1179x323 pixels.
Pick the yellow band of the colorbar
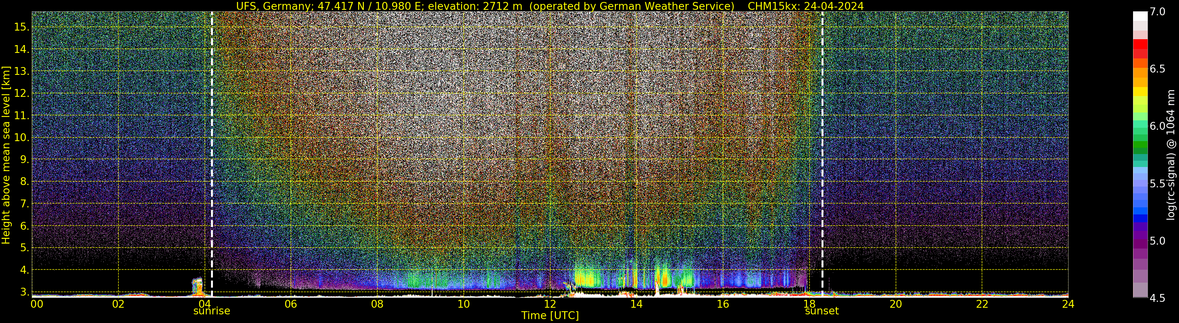[1140, 92]
